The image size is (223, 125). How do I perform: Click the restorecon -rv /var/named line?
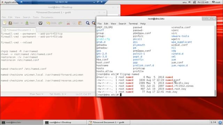[x=19, y=57]
